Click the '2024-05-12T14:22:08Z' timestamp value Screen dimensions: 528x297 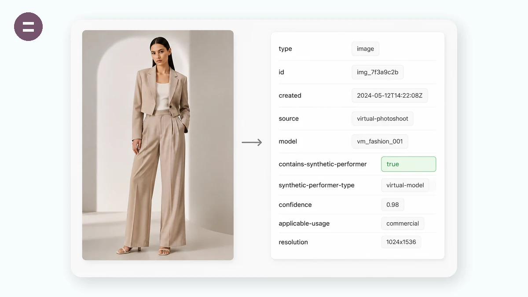[390, 95]
